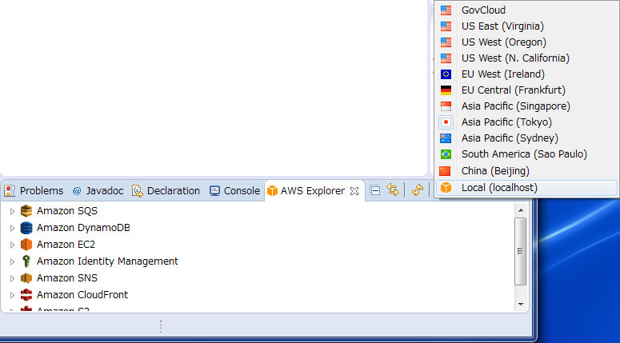Expand the Amazon CloudFront node

(12, 295)
